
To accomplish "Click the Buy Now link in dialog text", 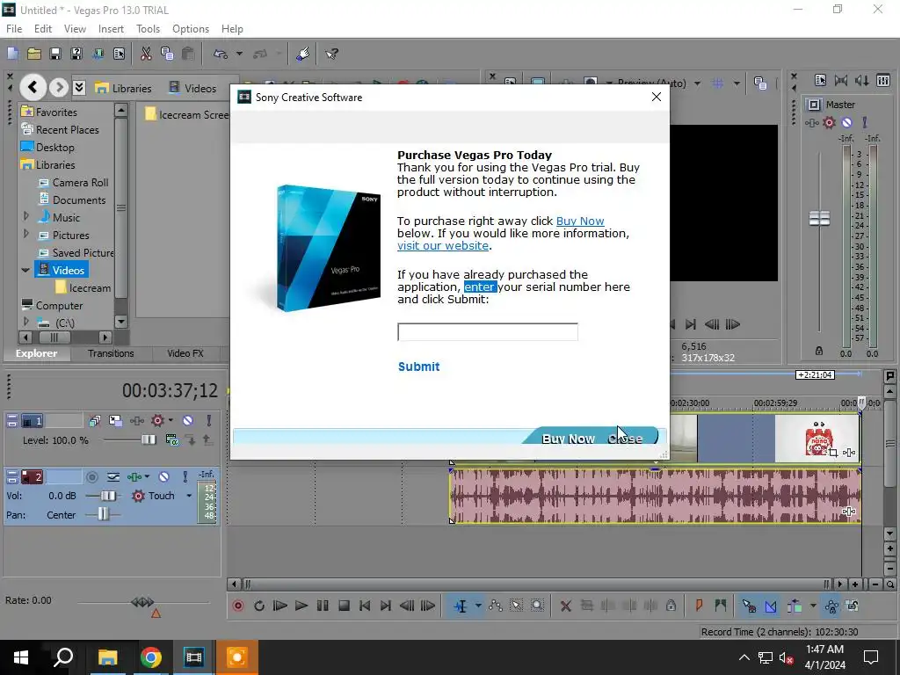I will tap(580, 221).
